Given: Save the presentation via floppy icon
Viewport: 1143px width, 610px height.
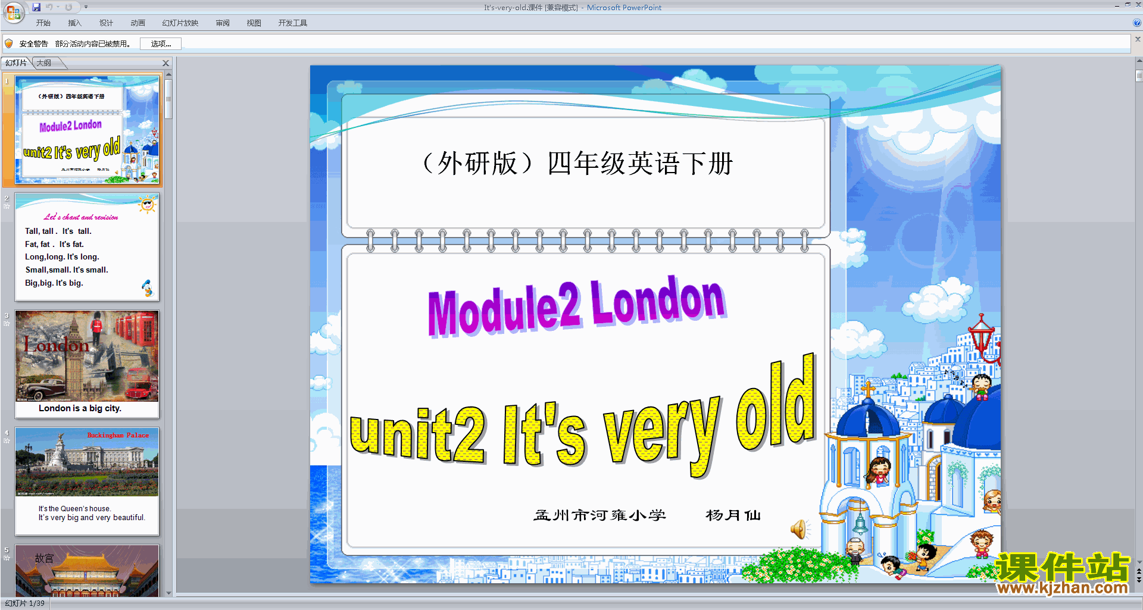Looking at the screenshot, I should pyautogui.click(x=36, y=7).
